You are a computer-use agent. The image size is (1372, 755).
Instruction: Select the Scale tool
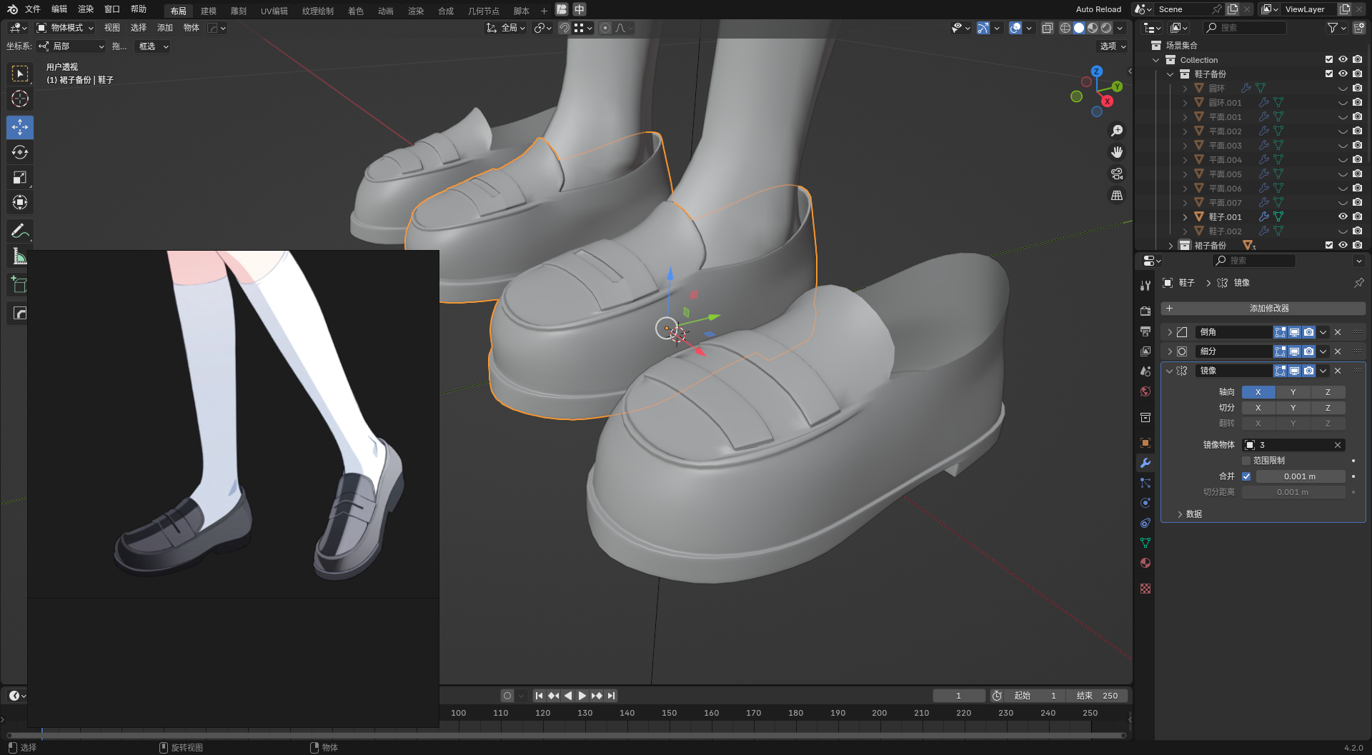tap(20, 178)
